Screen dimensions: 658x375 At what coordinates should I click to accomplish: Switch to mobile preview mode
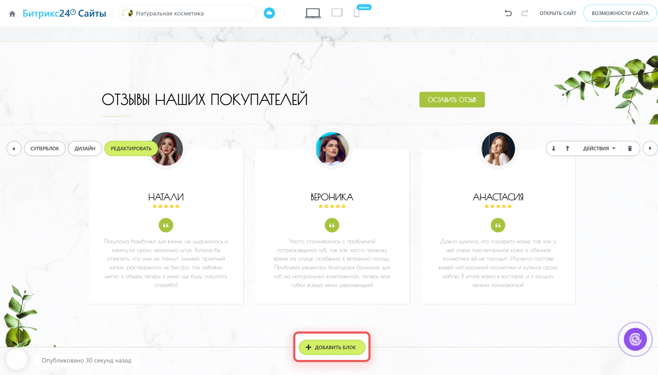357,13
